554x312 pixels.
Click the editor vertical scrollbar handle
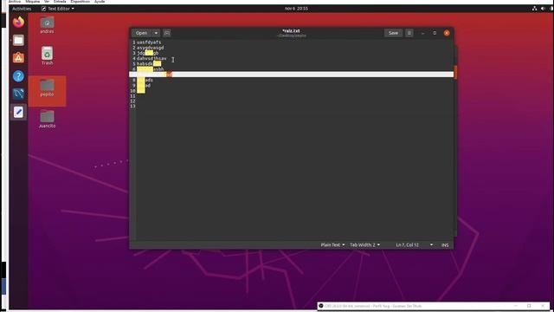click(x=455, y=72)
